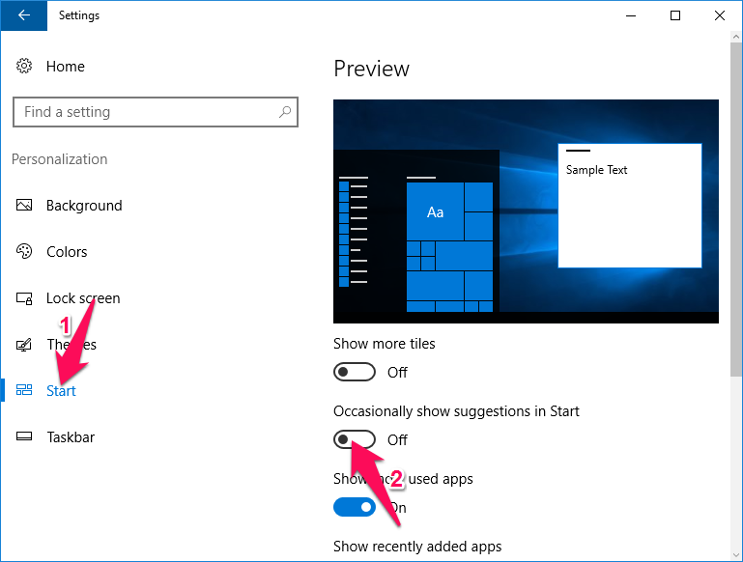The height and width of the screenshot is (562, 743).
Task: Click the search magnifier icon
Action: (284, 112)
